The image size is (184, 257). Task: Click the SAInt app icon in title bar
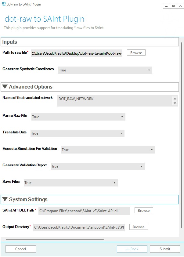[4, 5]
